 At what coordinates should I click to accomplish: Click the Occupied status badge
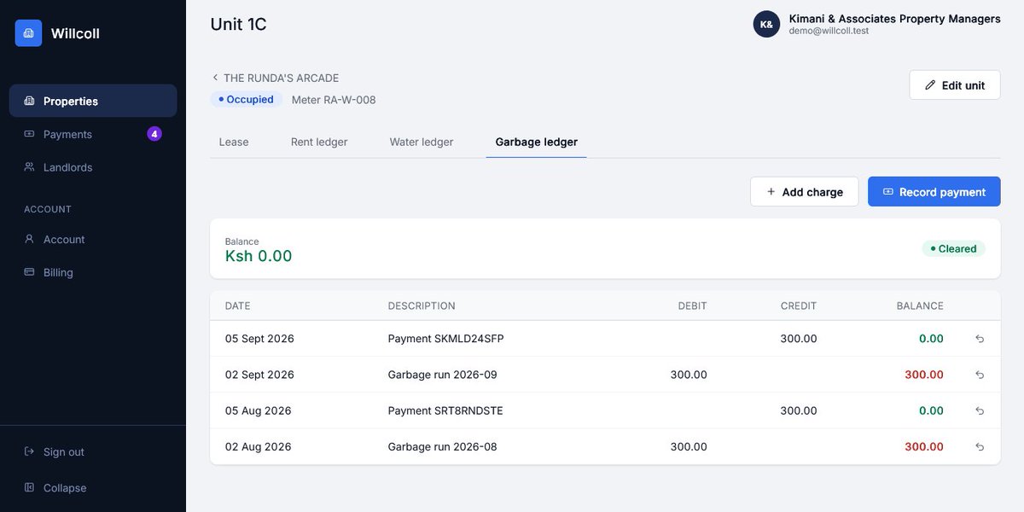tap(247, 100)
